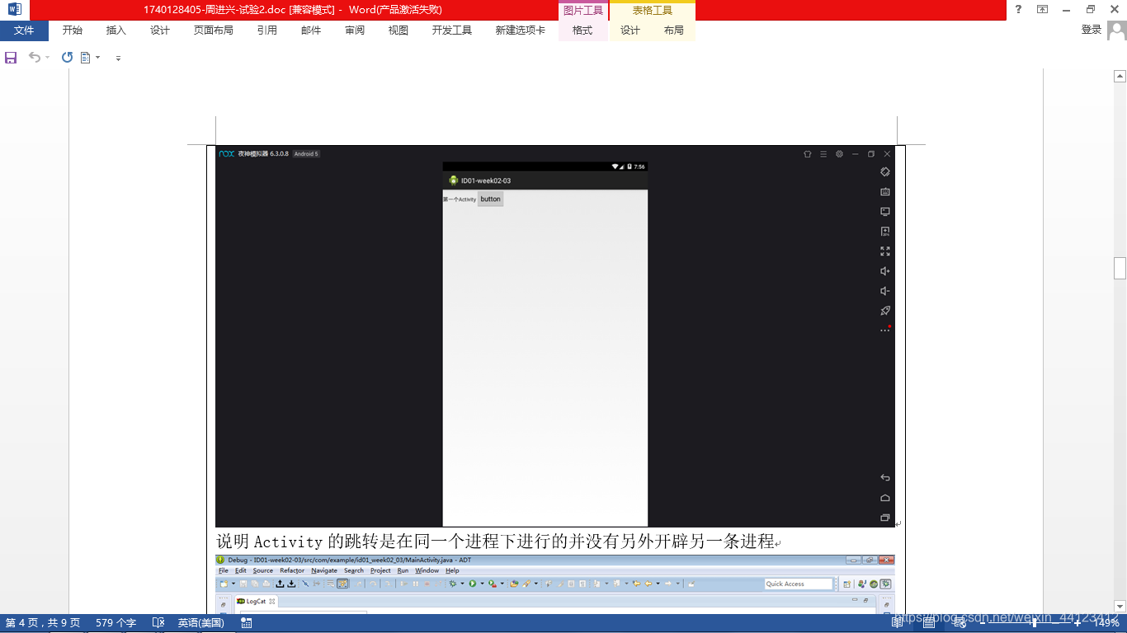Screen dimensions: 1127x633
Task: Click the Nox emulator skin (shirt) icon
Action: pos(808,154)
